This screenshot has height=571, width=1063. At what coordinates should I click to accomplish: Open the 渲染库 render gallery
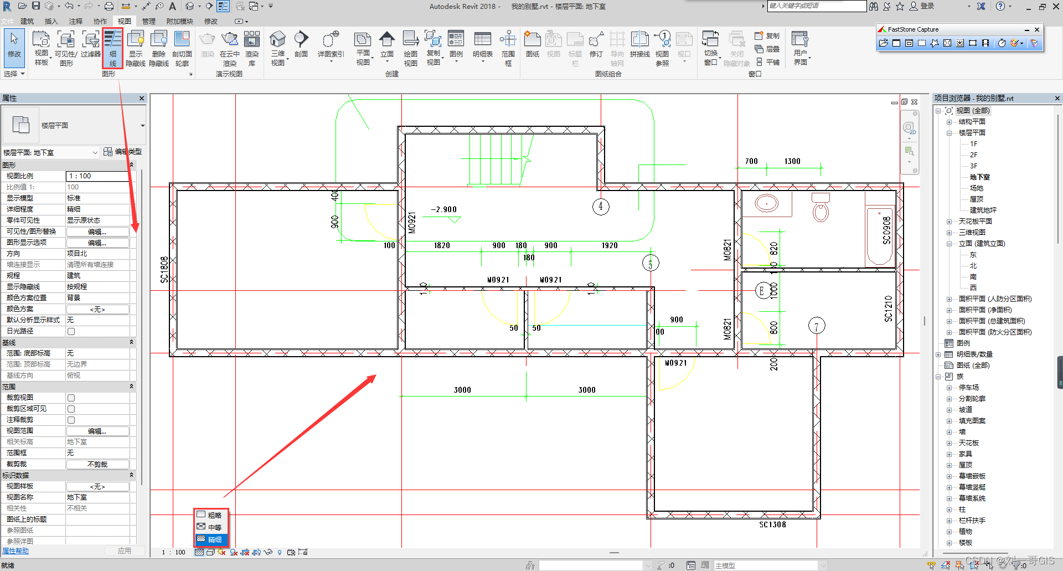[252, 48]
